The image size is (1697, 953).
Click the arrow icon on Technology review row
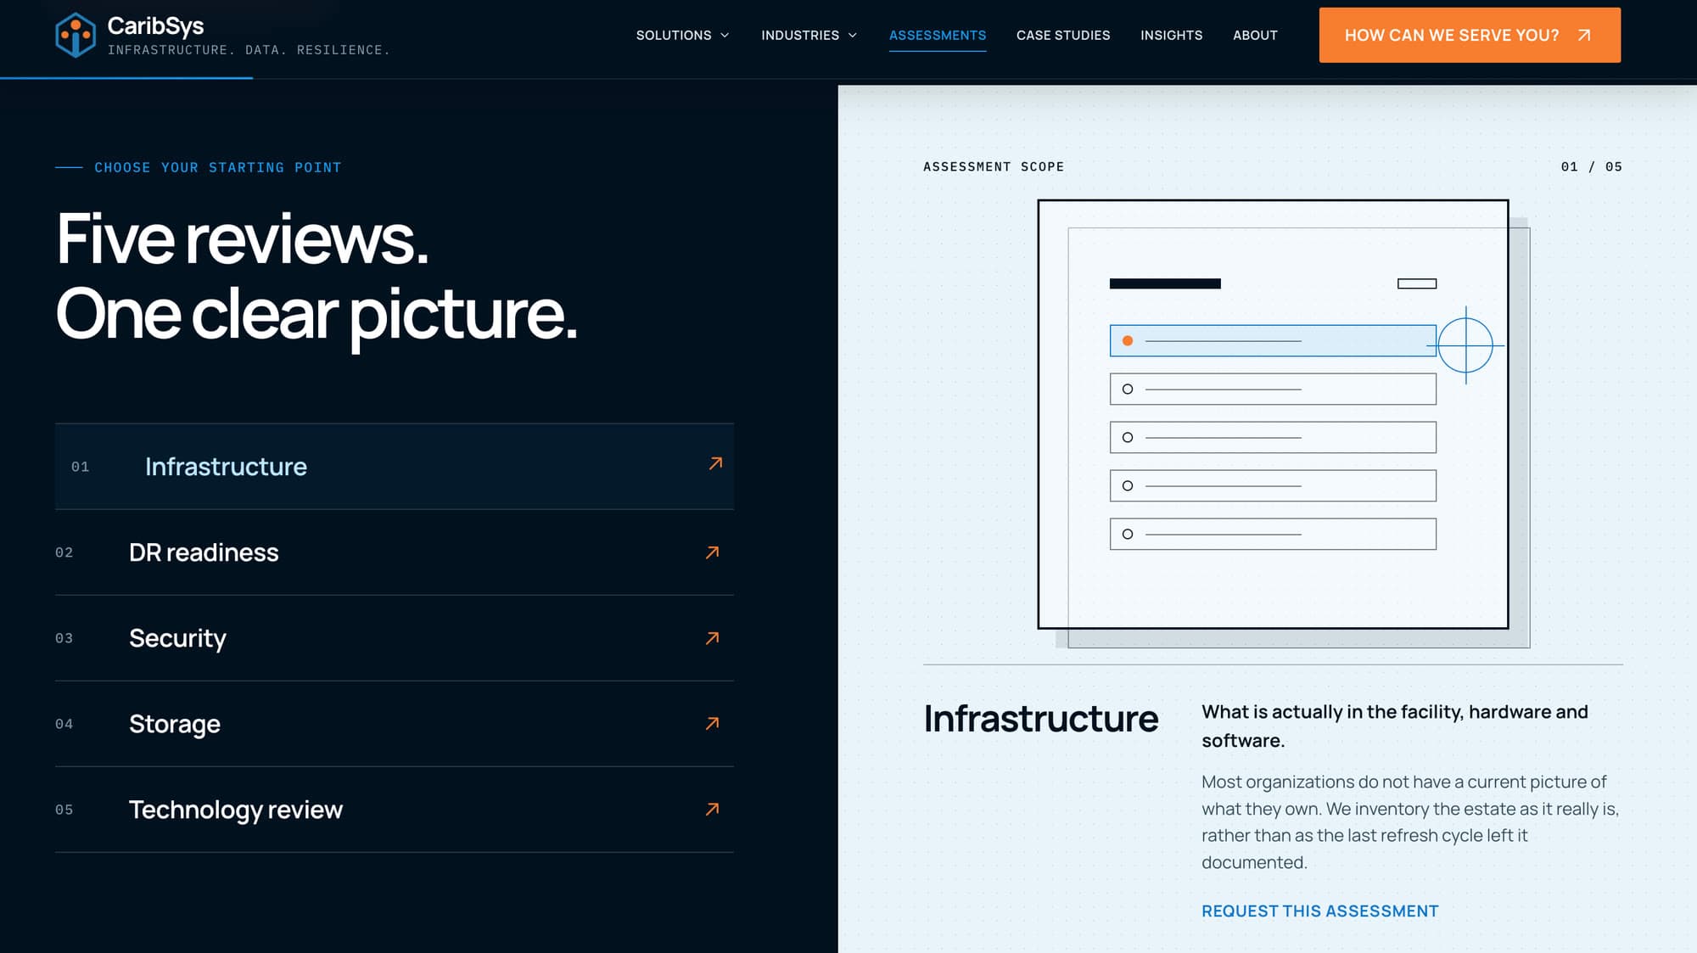713,810
